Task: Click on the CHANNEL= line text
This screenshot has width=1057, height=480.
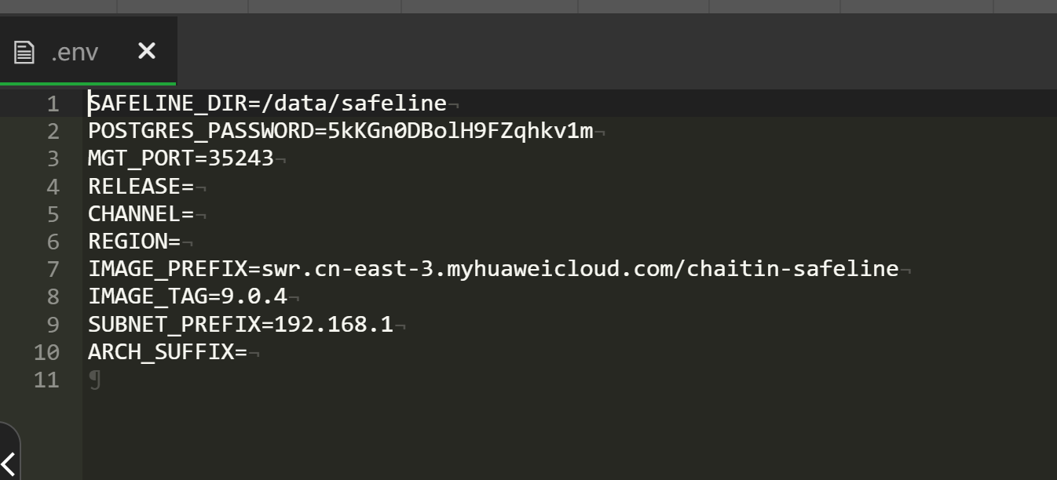Action: click(141, 214)
